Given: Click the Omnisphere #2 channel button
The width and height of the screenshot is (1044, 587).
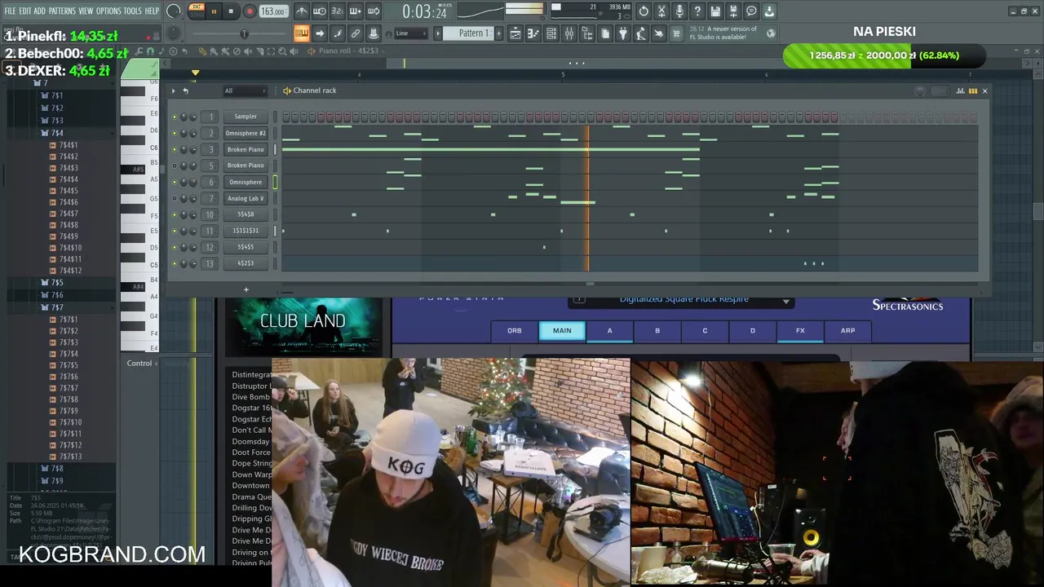Looking at the screenshot, I should pos(246,133).
